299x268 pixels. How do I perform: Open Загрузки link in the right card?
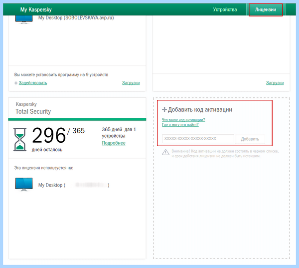click(x=275, y=83)
